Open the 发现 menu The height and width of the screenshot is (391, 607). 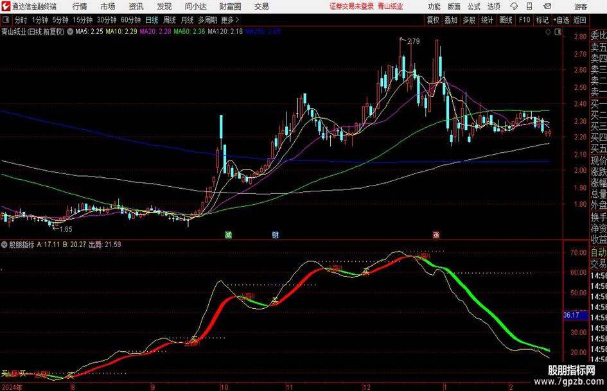pyautogui.click(x=164, y=6)
